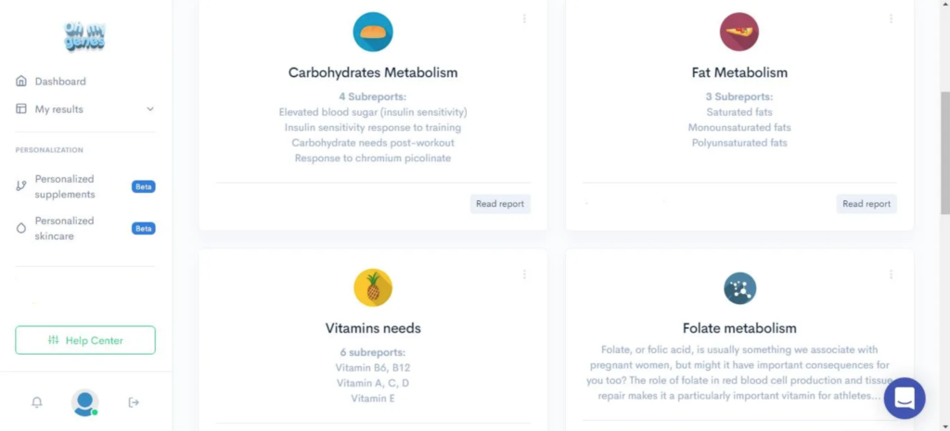Open the chat support bubble
This screenshot has height=431, width=950.
pos(905,399)
